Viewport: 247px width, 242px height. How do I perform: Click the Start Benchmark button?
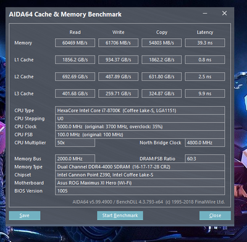[x=120, y=216]
